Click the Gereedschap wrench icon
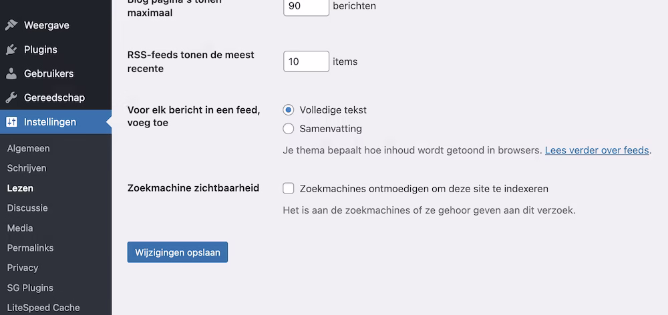Screen dimensions: 668x315 (x=11, y=97)
